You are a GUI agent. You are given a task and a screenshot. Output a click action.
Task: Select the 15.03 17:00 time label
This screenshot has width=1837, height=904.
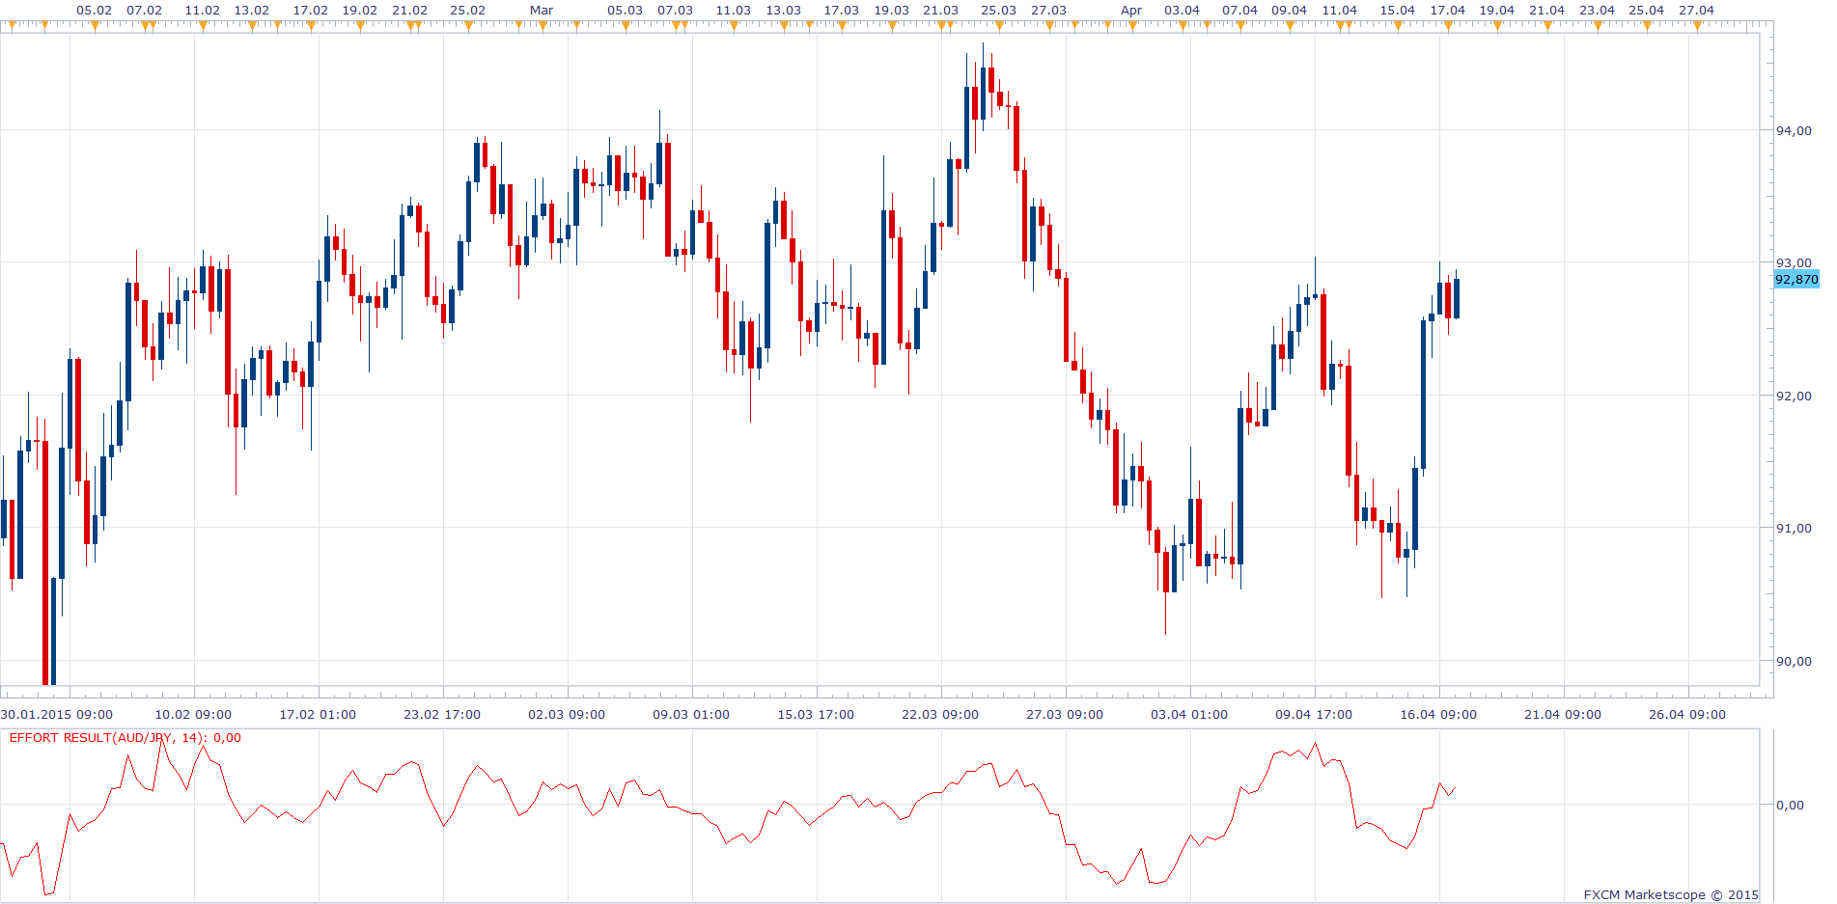click(816, 715)
